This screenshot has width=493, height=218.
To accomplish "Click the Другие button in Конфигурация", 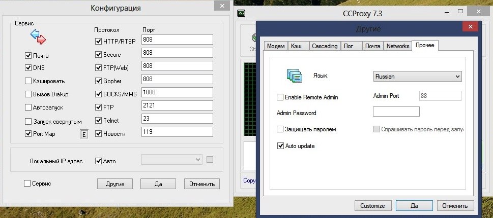I will [x=115, y=184].
